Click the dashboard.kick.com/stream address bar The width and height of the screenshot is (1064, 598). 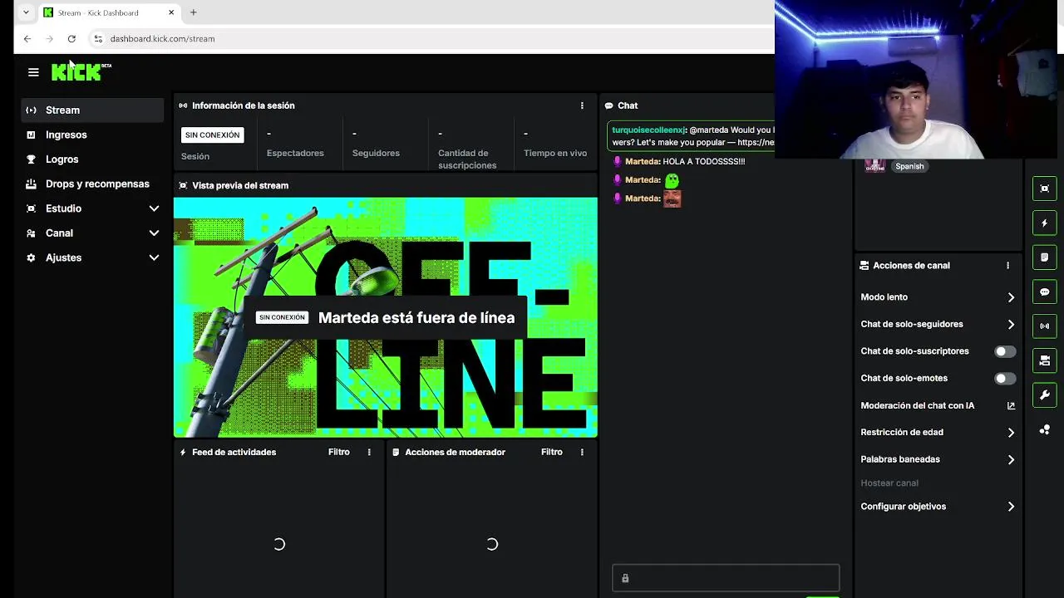tap(162, 38)
